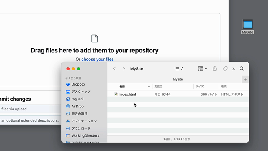Add a new Finder tab with plus

tap(245, 79)
